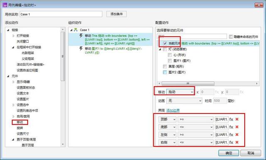Select 关闭窗口 action in the list
Image resolution: width=266 pixels, height=160 pixels.
23,41
